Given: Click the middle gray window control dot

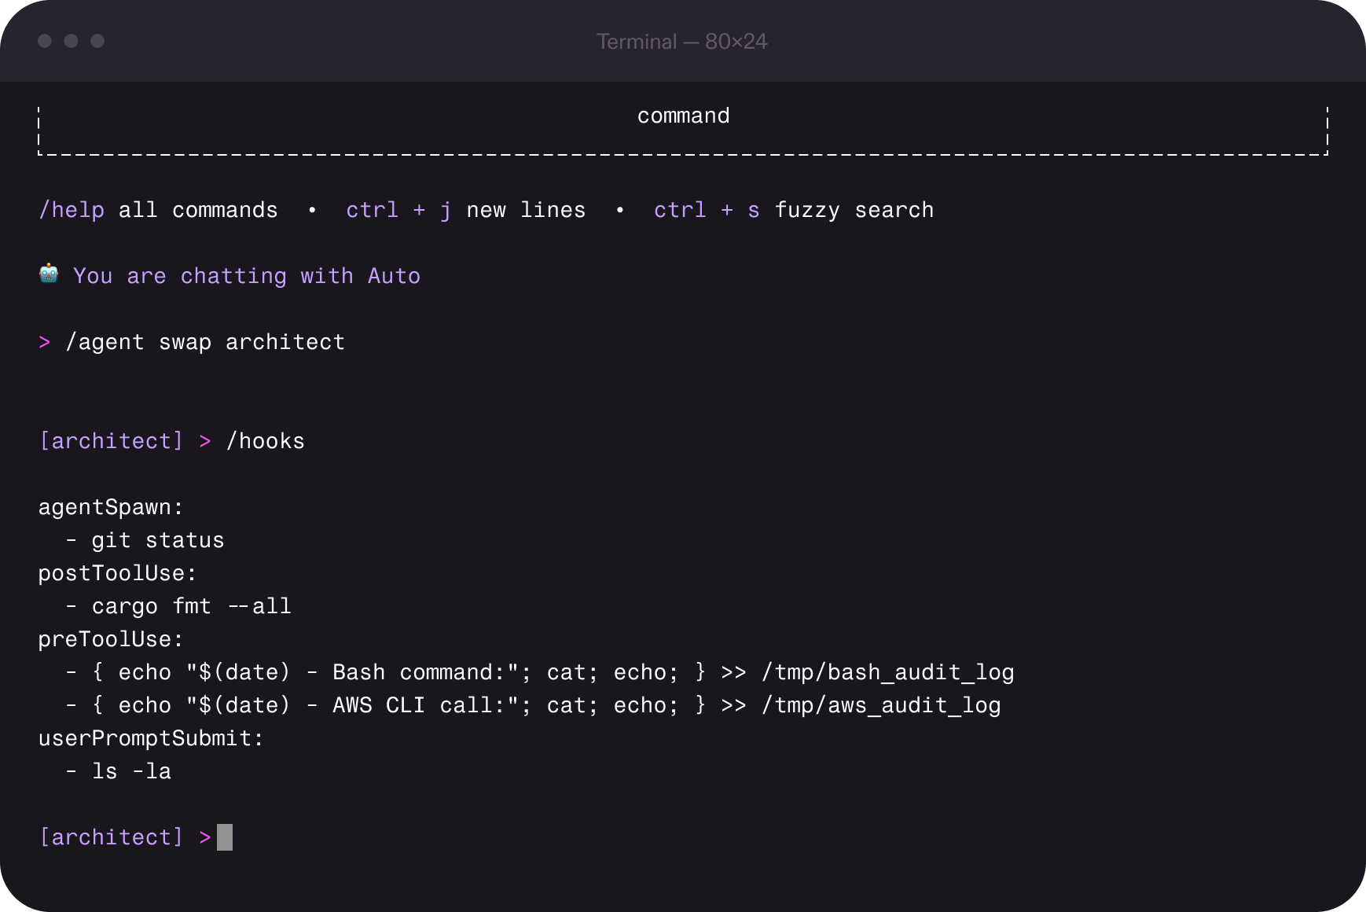Looking at the screenshot, I should coord(72,41).
